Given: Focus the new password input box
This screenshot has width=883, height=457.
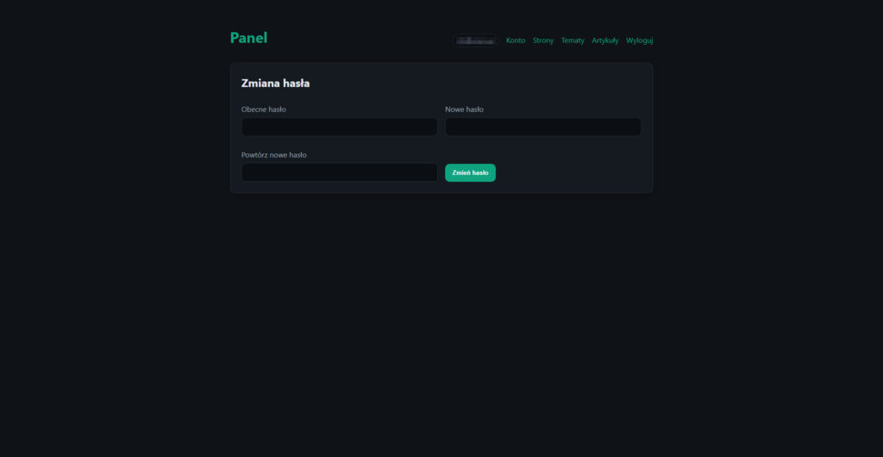Looking at the screenshot, I should pyautogui.click(x=542, y=127).
